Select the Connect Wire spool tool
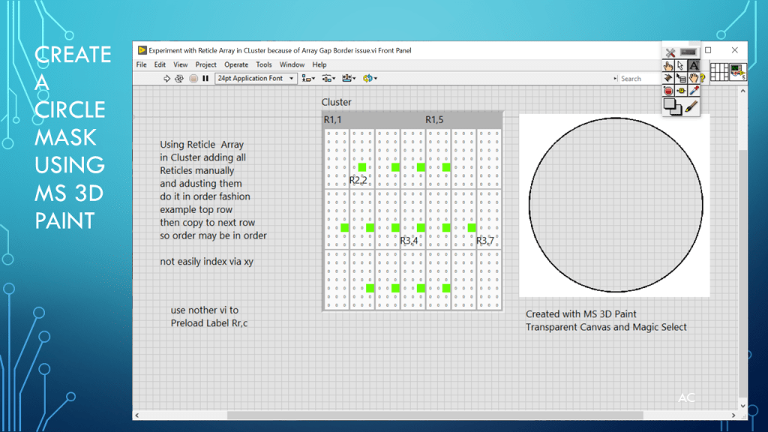768x432 pixels. pyautogui.click(x=668, y=78)
